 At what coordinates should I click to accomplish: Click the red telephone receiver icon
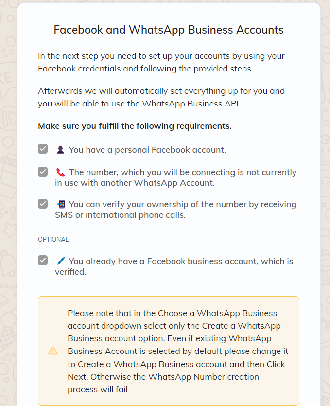pos(60,172)
